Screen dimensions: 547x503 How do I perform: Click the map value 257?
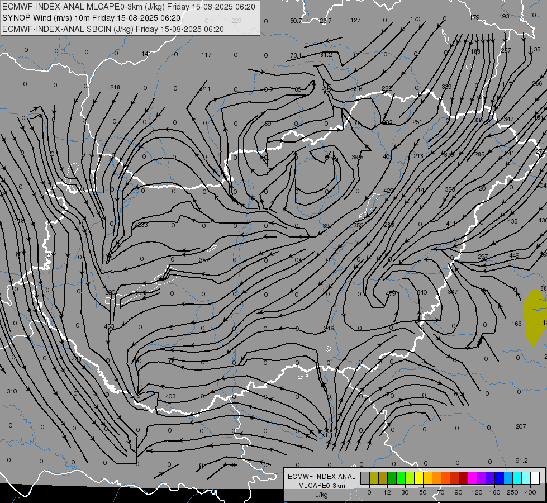506,51
